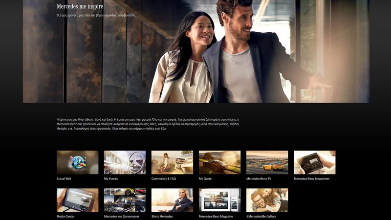Image resolution: width=391 pixels, height=220 pixels.
Task: Click the Mercedes-Benz TV text link
Action: (x=259, y=179)
